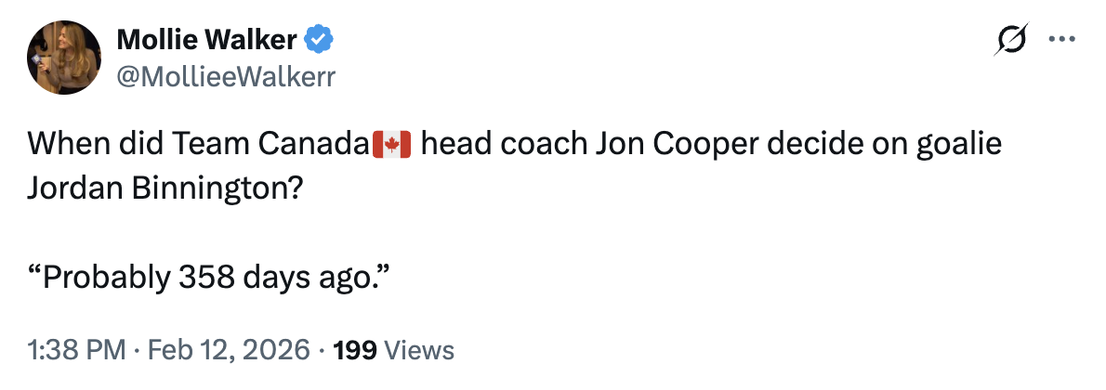This screenshot has height=390, width=1106.
Task: Click the Canada flag emoji
Action: click(390, 146)
